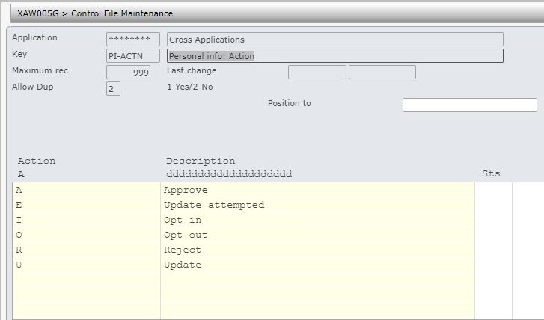Click the first Last change box
Viewport: 544px width, 320px height.
pyautogui.click(x=317, y=73)
